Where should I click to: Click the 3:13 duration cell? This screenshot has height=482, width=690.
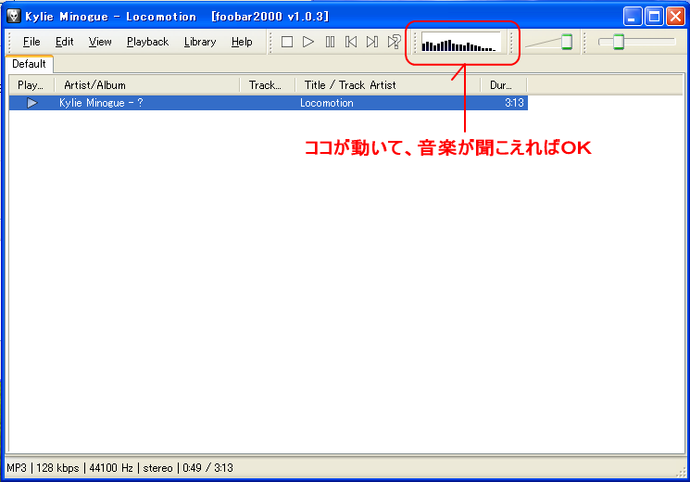(x=504, y=103)
